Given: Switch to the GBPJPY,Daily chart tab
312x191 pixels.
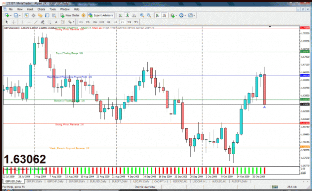Looking at the screenshot, I should 34,181.
